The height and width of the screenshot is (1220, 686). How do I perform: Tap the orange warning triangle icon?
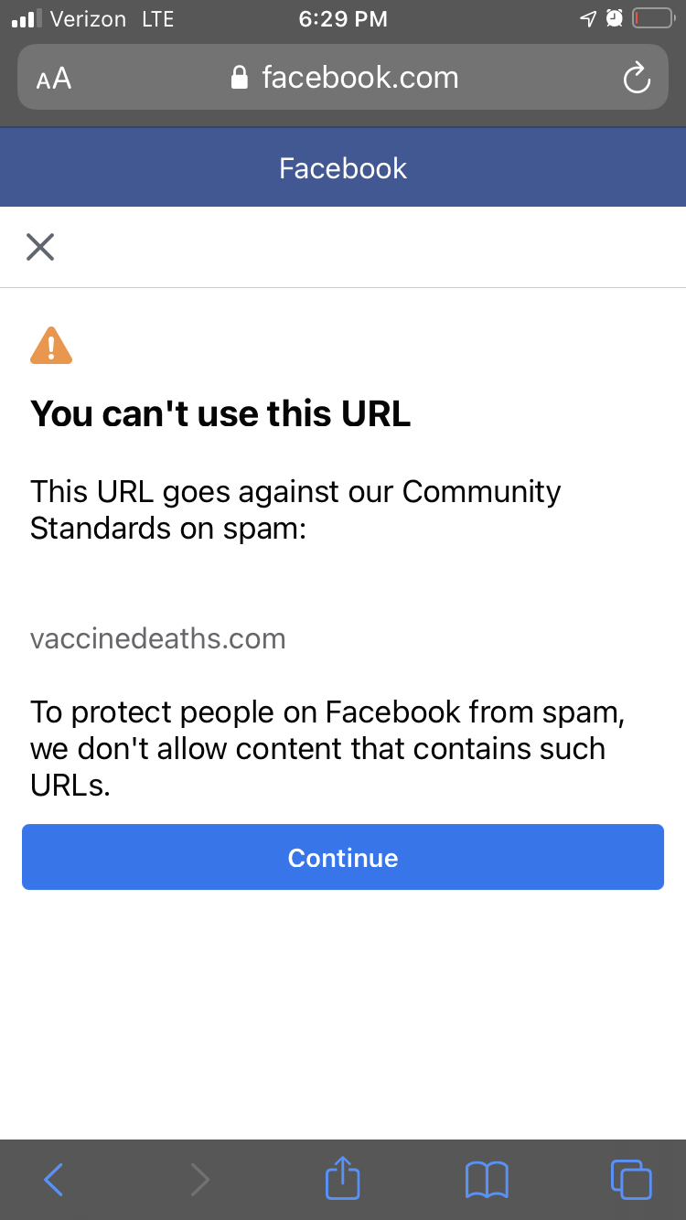[51, 346]
